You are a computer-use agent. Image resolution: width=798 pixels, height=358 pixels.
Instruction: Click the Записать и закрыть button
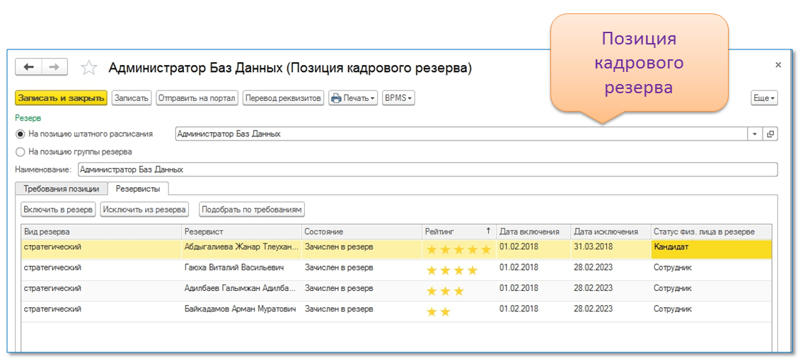[x=61, y=98]
